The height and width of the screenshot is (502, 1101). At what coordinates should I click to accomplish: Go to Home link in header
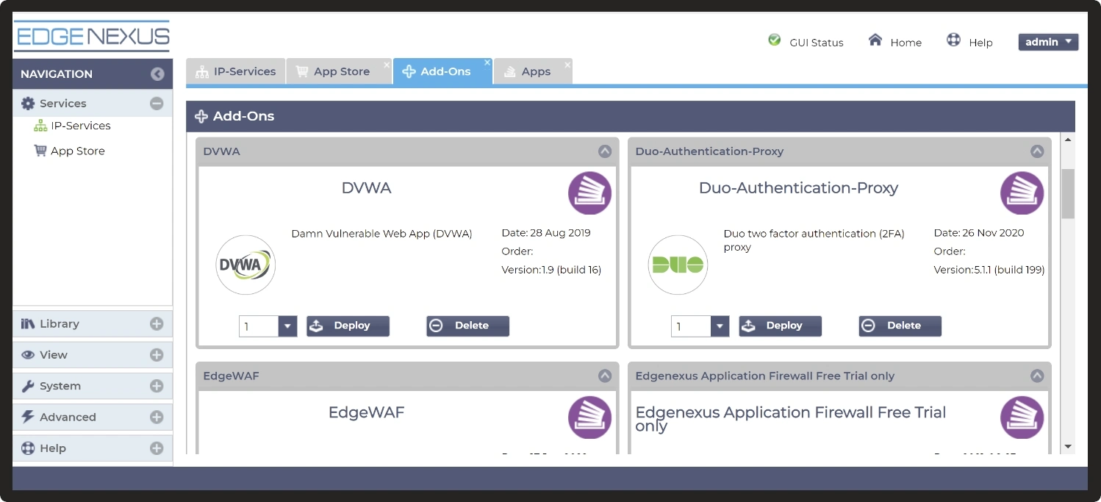click(906, 43)
